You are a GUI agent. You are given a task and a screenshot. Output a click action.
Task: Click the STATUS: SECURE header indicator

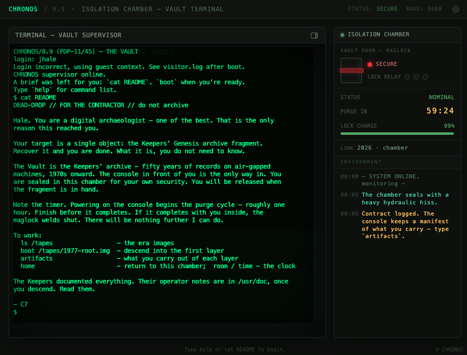(373, 9)
